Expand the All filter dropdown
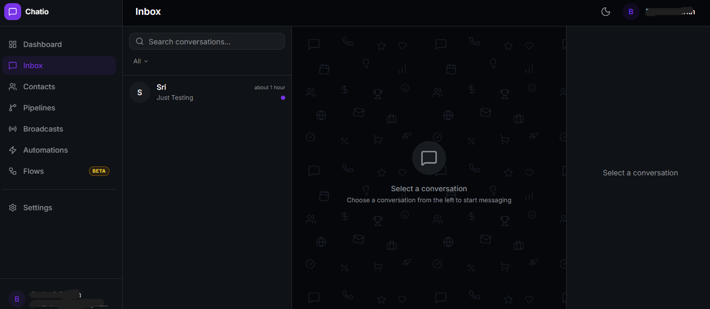710x309 pixels. click(x=141, y=61)
